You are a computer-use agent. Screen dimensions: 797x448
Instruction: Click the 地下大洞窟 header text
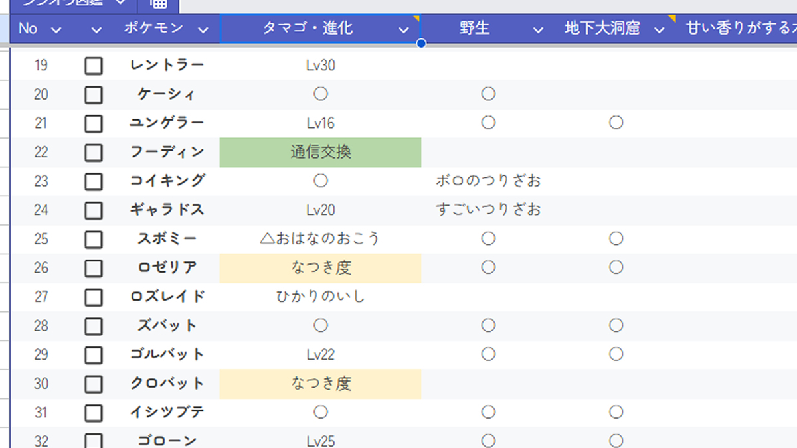tap(602, 29)
